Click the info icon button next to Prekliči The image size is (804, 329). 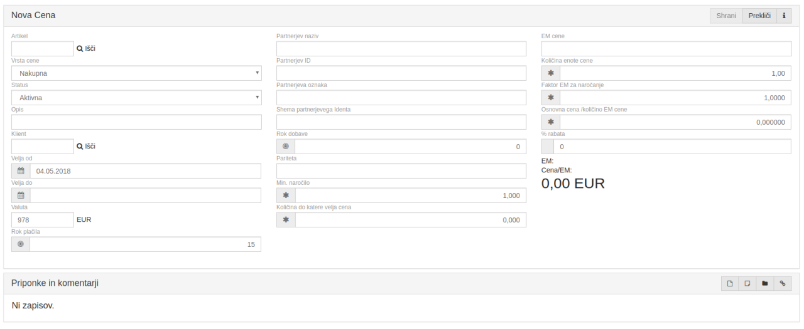tap(784, 16)
